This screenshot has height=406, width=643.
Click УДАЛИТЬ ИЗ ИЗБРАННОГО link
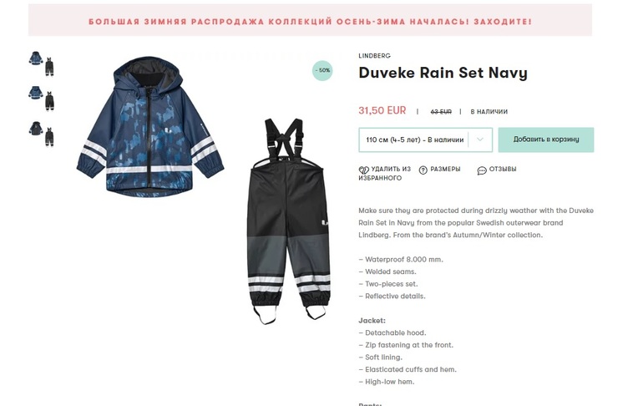385,174
